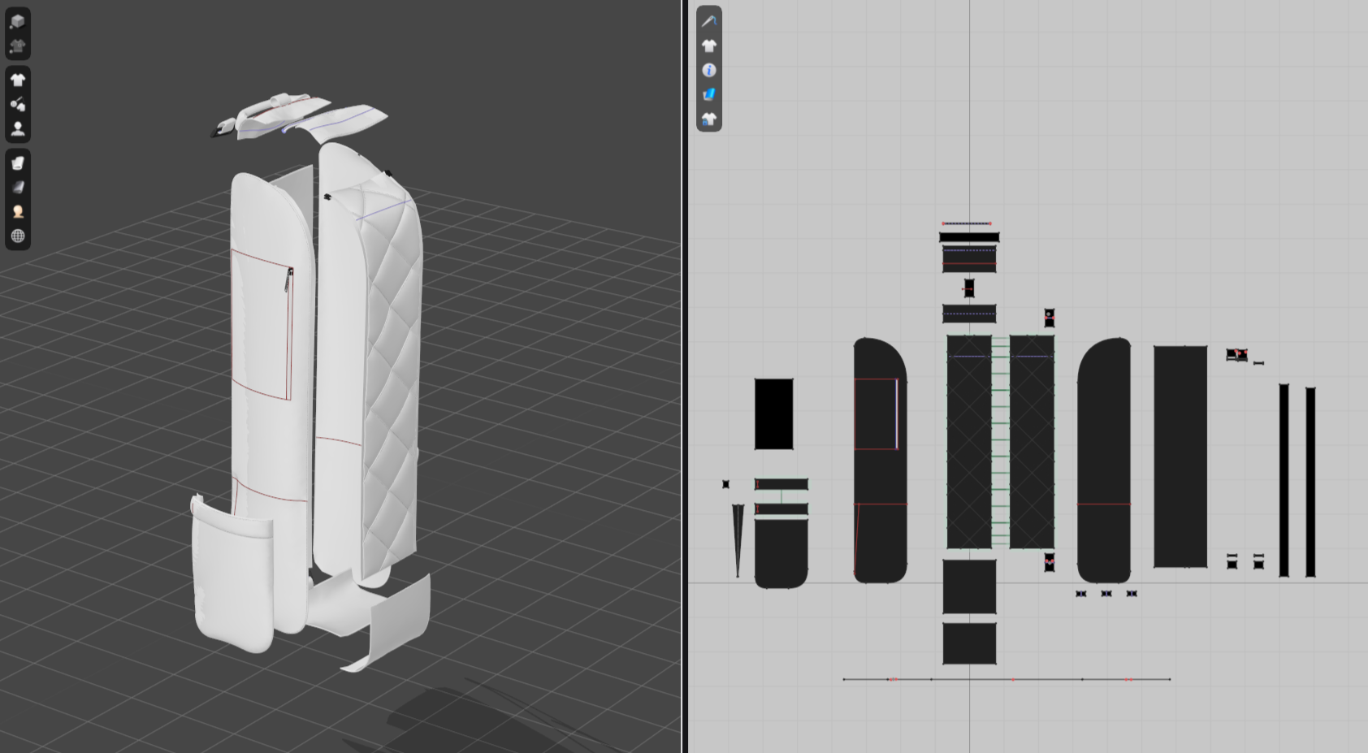Select the upper square pattern below the quilted pieces

969,586
